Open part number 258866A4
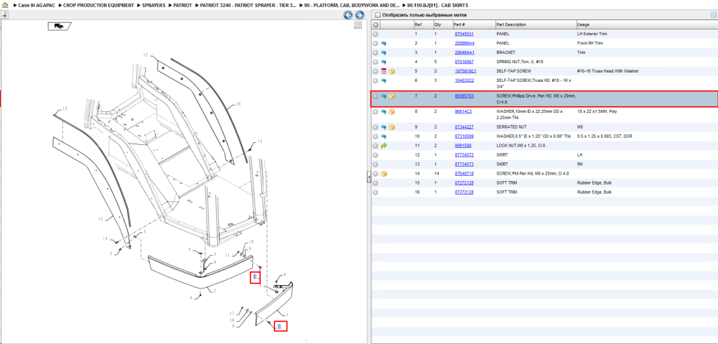The image size is (718, 344). click(x=465, y=44)
